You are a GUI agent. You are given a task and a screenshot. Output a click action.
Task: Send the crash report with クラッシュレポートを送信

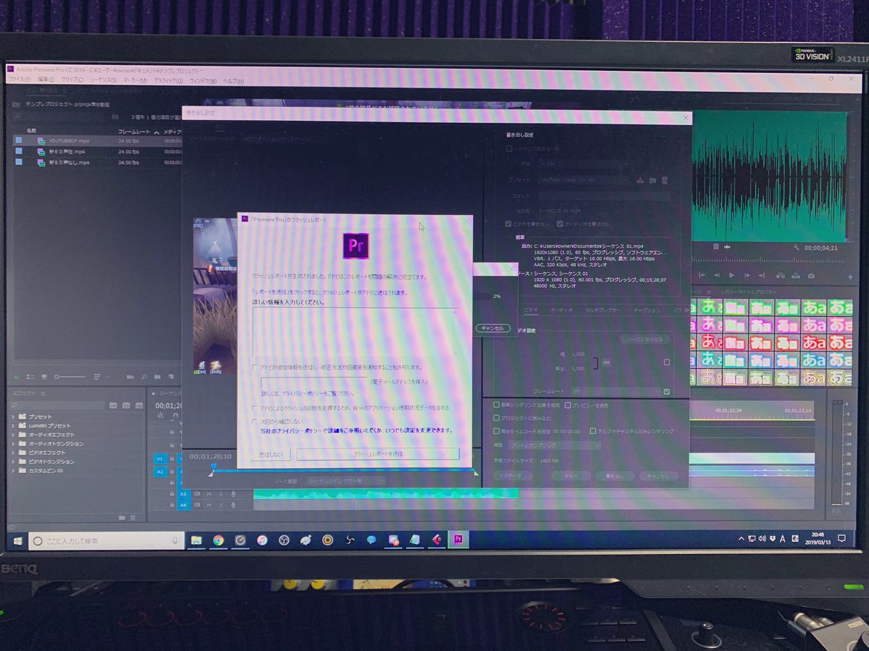click(x=378, y=454)
